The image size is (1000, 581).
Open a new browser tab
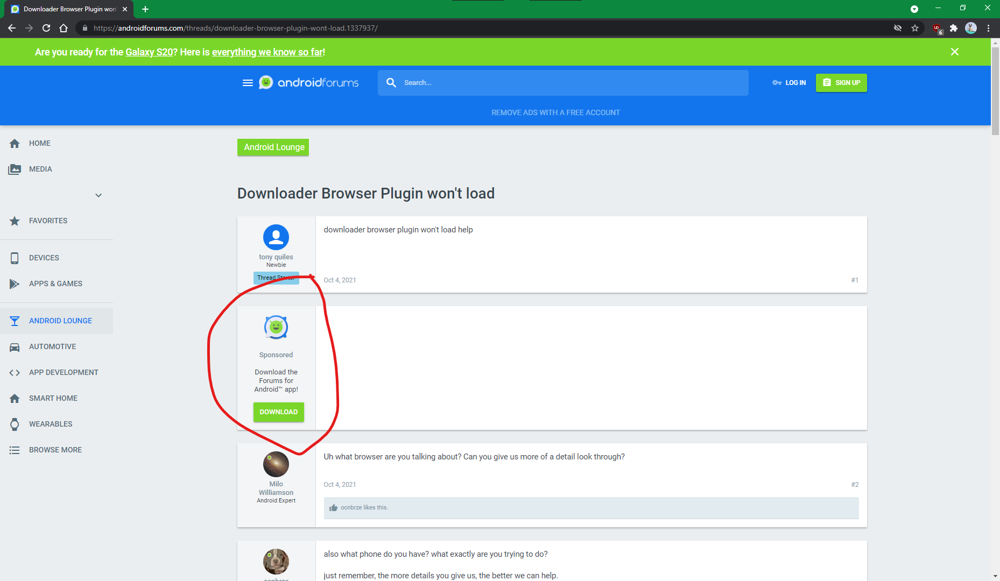point(145,9)
